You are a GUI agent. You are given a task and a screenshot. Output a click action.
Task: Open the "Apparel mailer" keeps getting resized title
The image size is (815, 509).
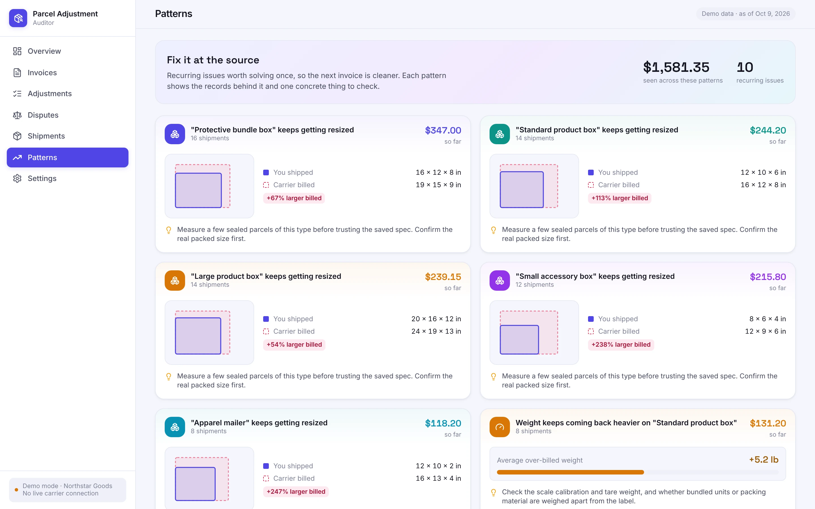click(x=259, y=423)
